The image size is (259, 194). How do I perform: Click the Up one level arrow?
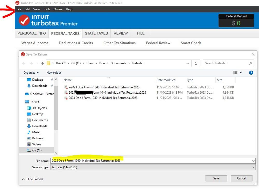tap(42, 64)
